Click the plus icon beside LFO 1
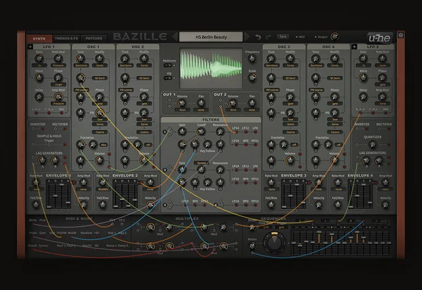 pos(30,47)
